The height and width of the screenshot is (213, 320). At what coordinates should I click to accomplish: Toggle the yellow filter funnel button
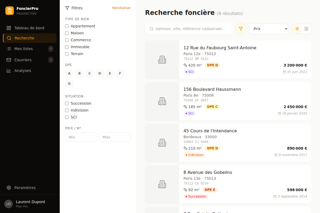click(x=241, y=29)
